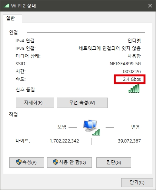The image size is (156, 190).
Task: Click the sent bytes value 1,702,222,342
Action: tap(64, 141)
